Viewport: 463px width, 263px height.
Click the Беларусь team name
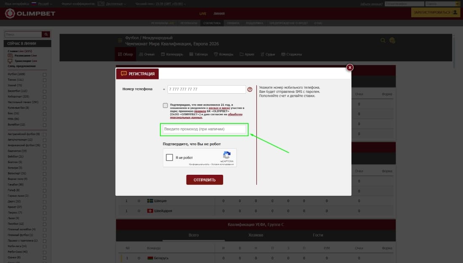[161, 258]
